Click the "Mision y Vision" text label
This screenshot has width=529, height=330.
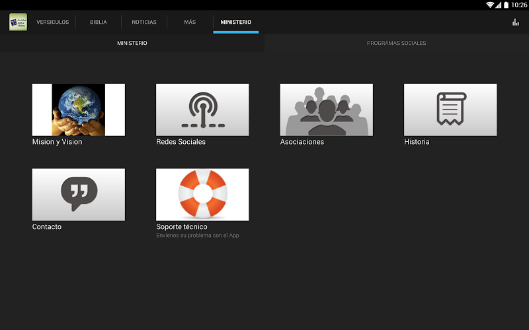(58, 142)
